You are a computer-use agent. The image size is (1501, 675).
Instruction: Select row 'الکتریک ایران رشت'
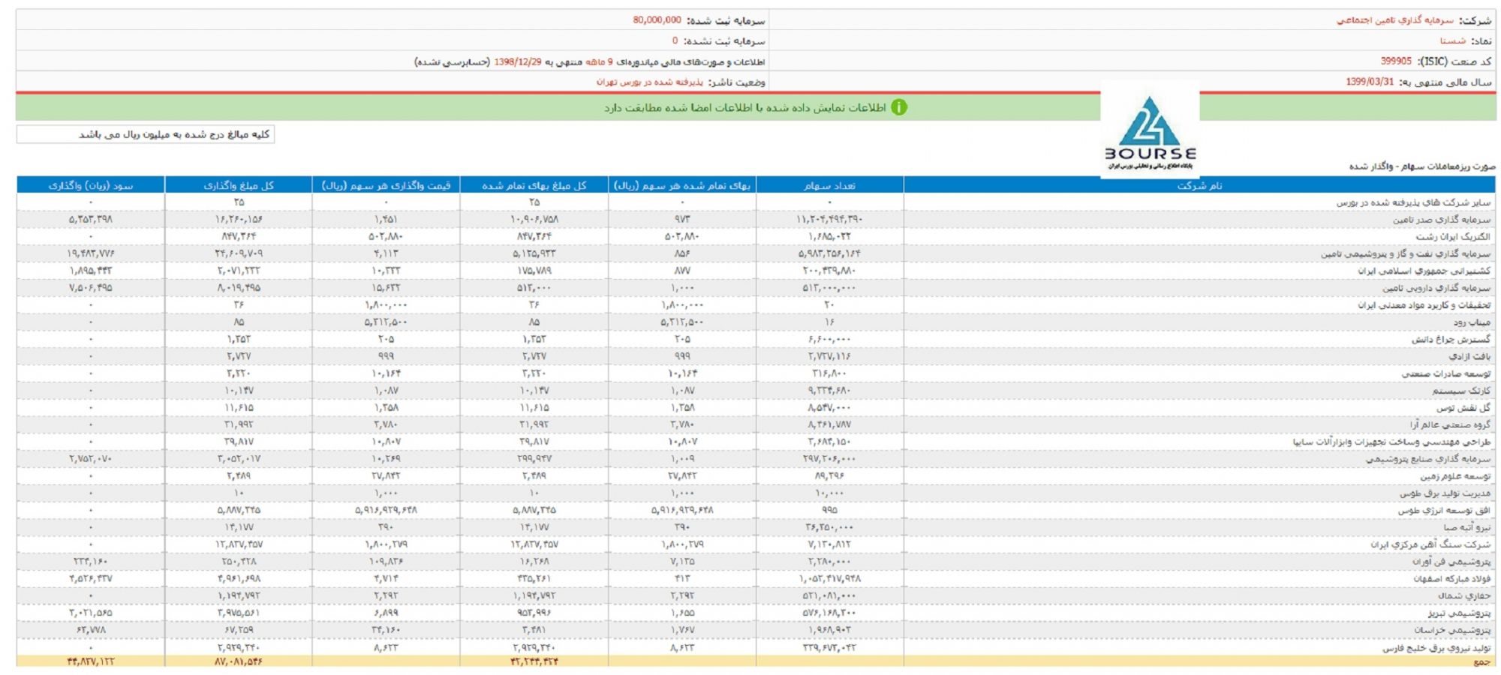(756, 237)
